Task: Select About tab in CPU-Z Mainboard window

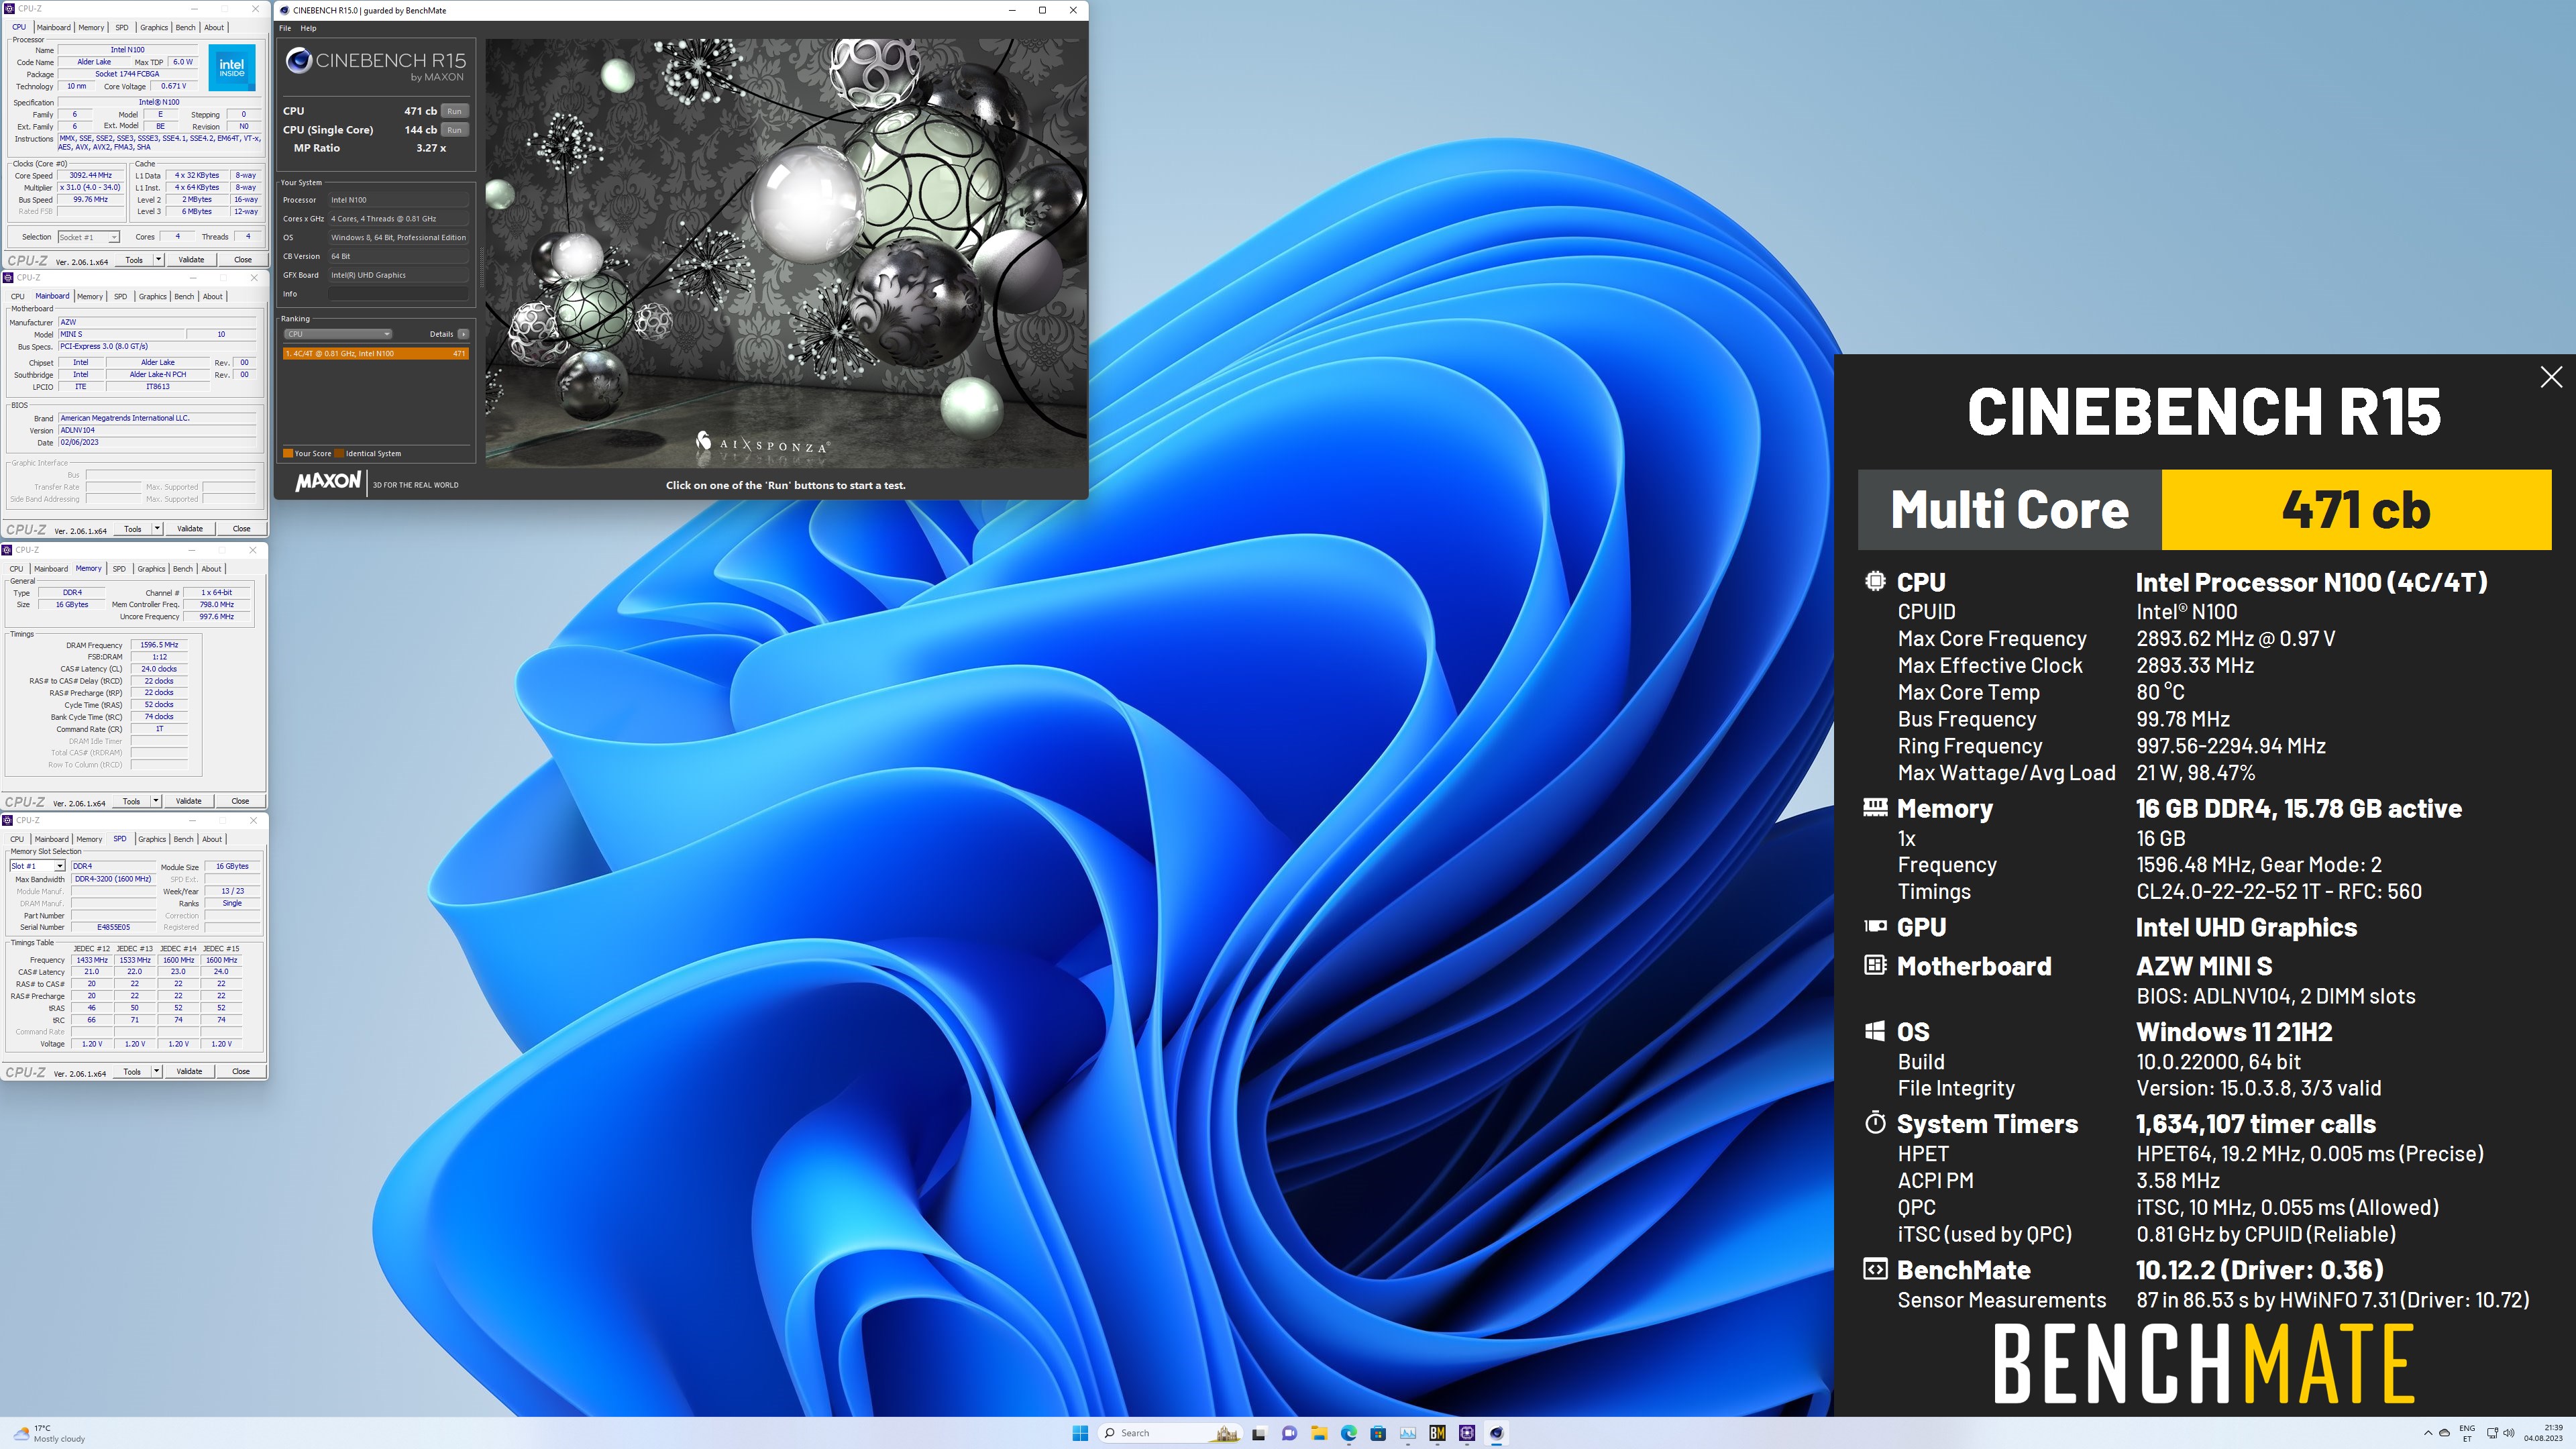Action: click(x=213, y=296)
